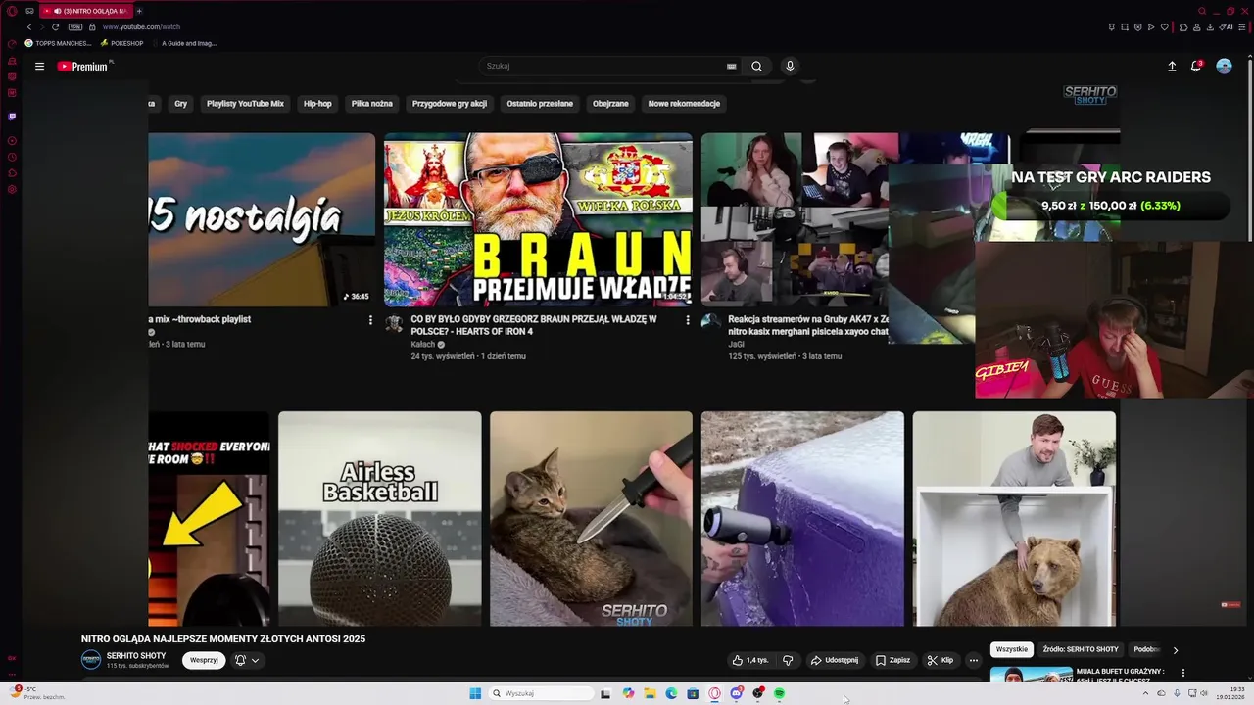Viewport: 1254px width, 705px height.
Task: Click the heart bookmark icon in toolbar
Action: click(x=1164, y=26)
